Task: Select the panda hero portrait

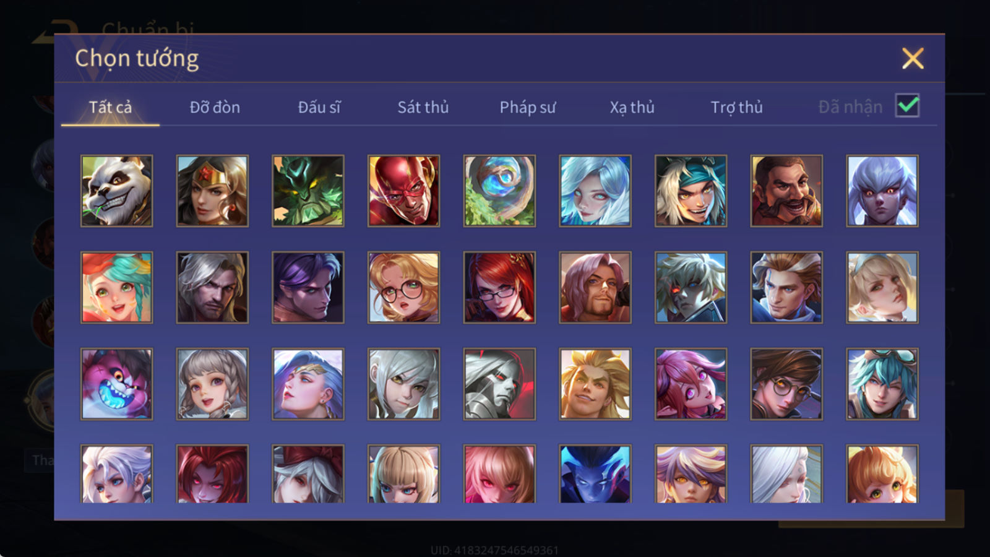Action: (116, 191)
